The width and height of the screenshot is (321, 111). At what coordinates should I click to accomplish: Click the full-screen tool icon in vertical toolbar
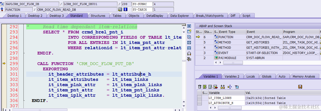pos(189,42)
